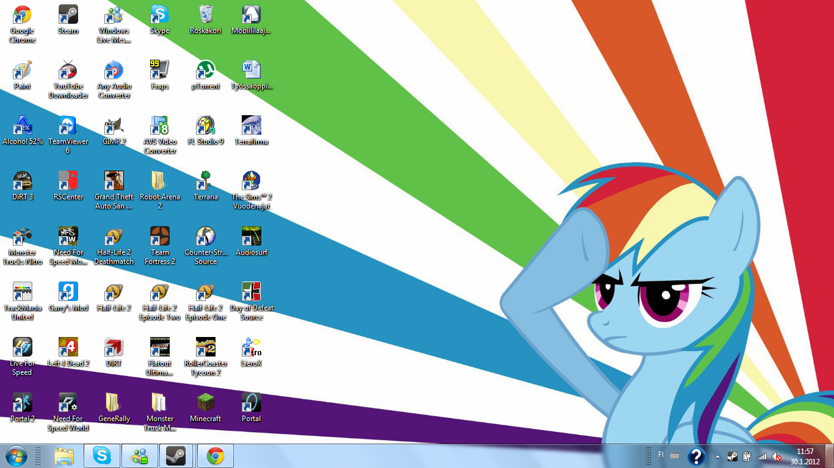This screenshot has height=468, width=834.
Task: Click the Terraria desktop shortcut
Action: 206,186
